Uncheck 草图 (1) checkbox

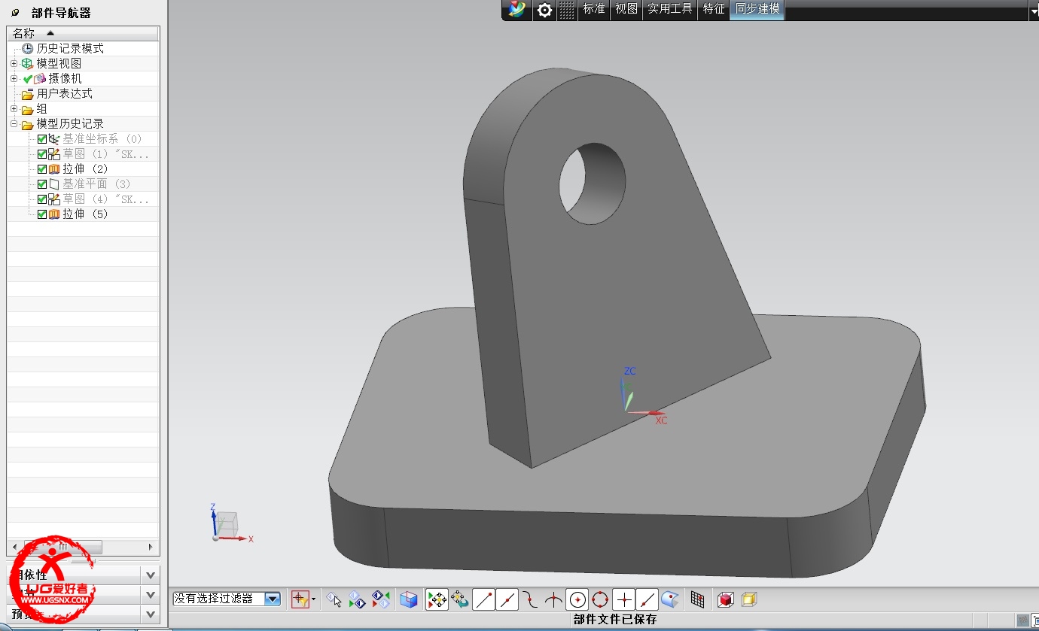tap(42, 153)
